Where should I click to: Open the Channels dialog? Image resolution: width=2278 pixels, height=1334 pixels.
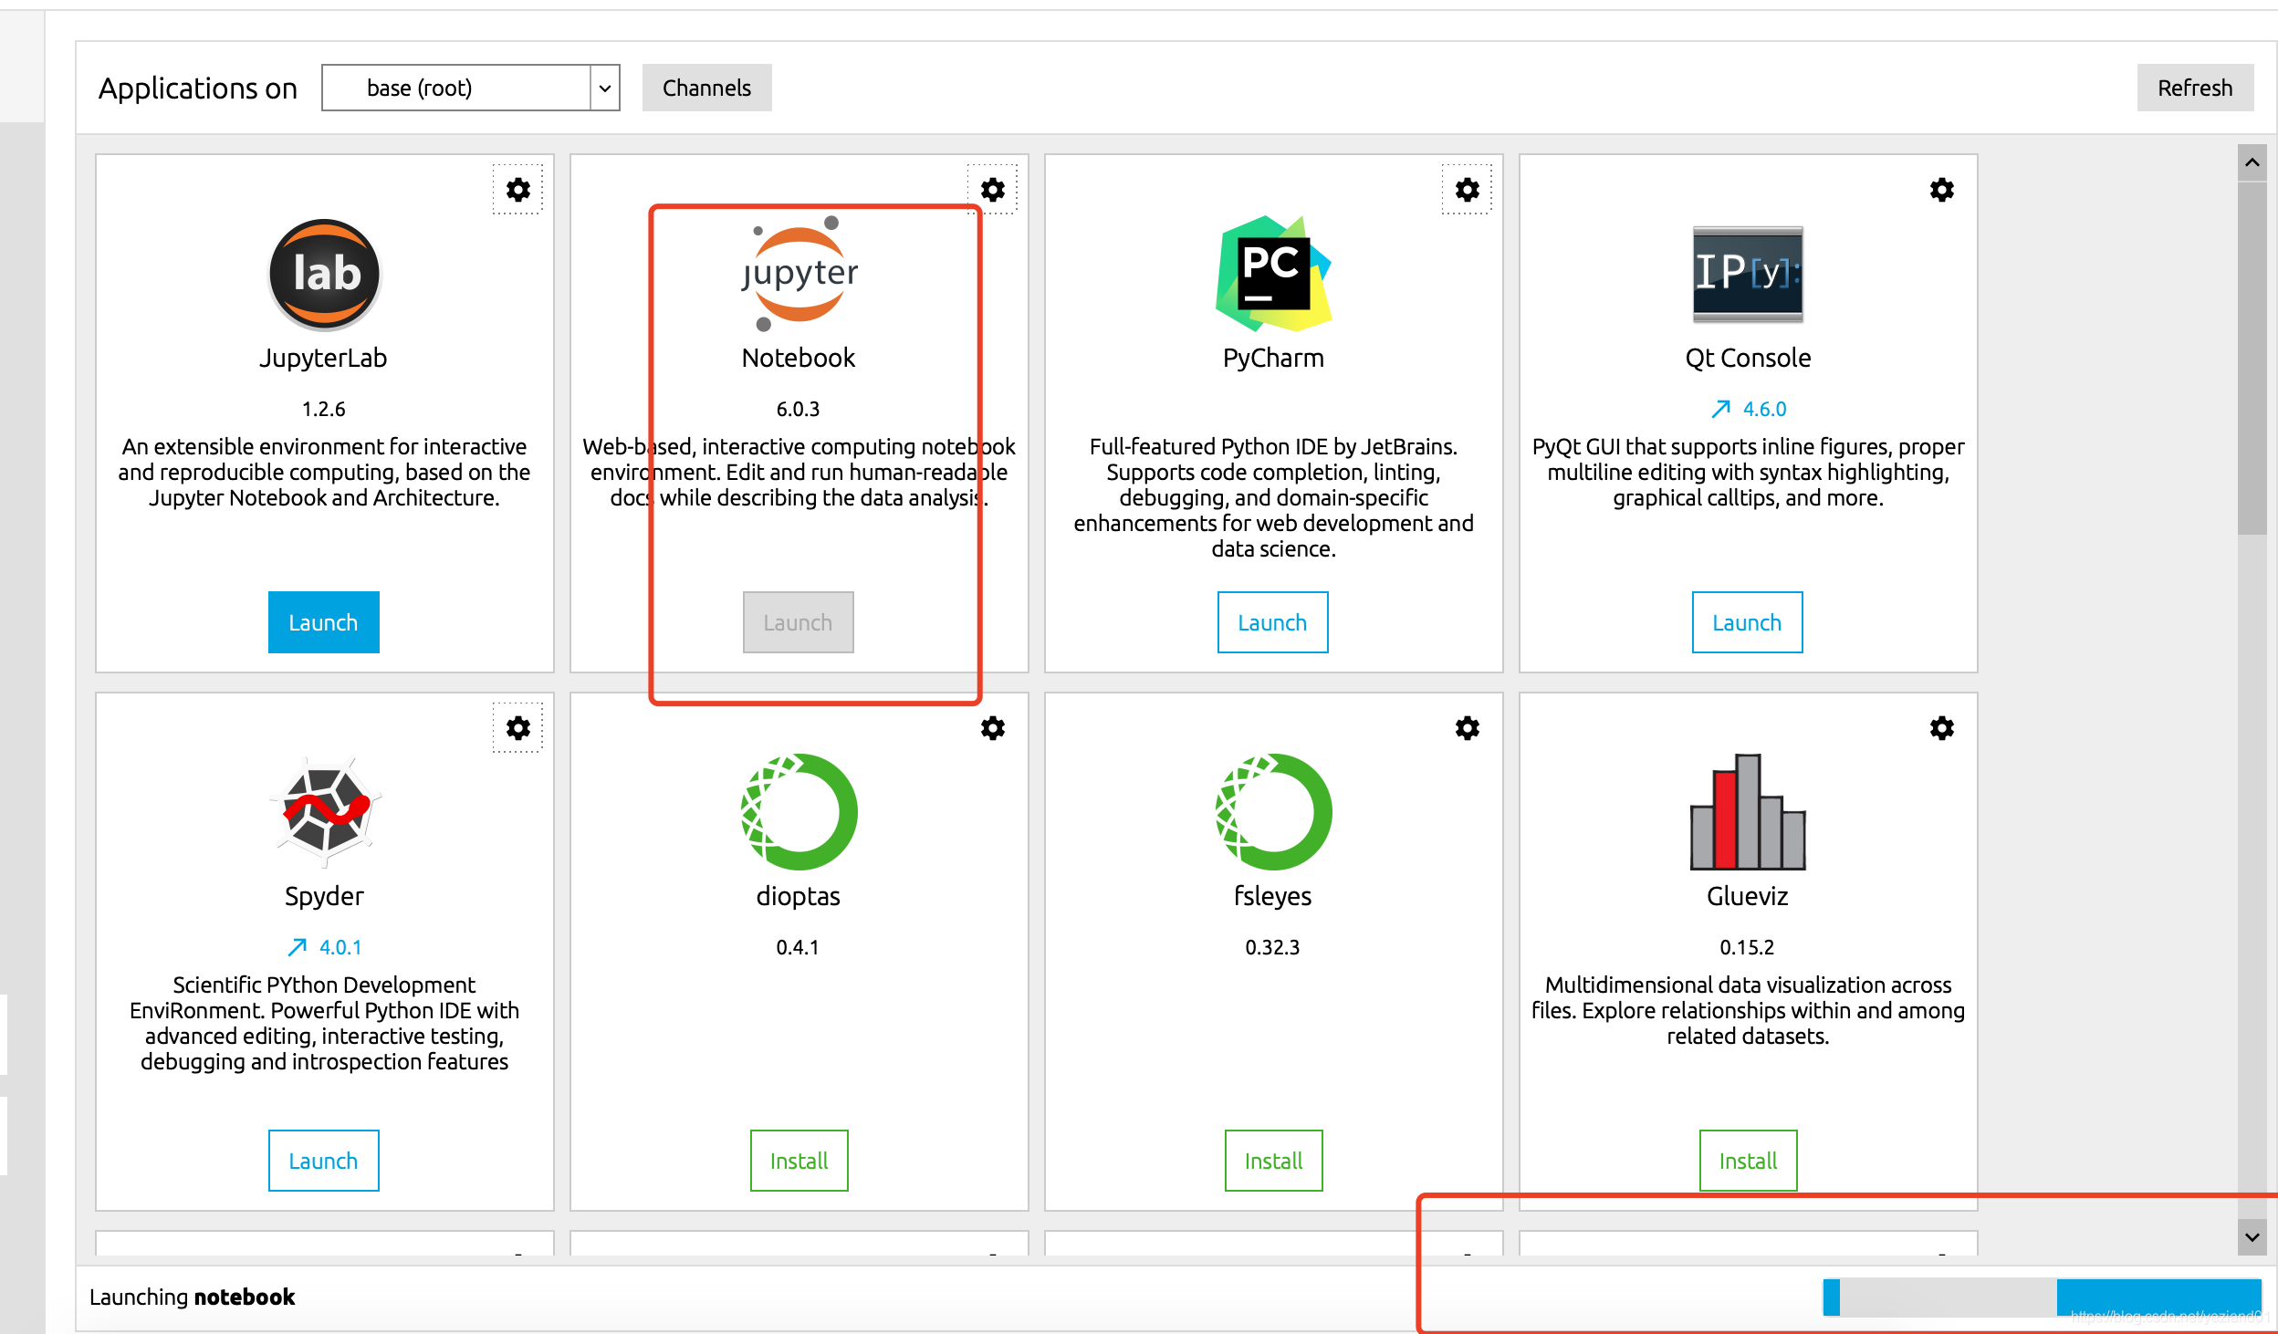[x=706, y=88]
